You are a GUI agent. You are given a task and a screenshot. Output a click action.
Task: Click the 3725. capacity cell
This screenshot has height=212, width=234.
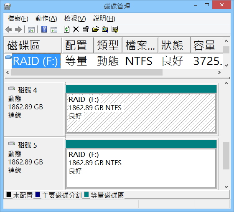coord(208,61)
